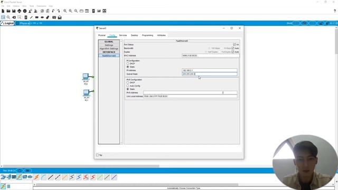Open the Connections category lightning icon
Screen dimensions: 338x190
tap(19, 177)
